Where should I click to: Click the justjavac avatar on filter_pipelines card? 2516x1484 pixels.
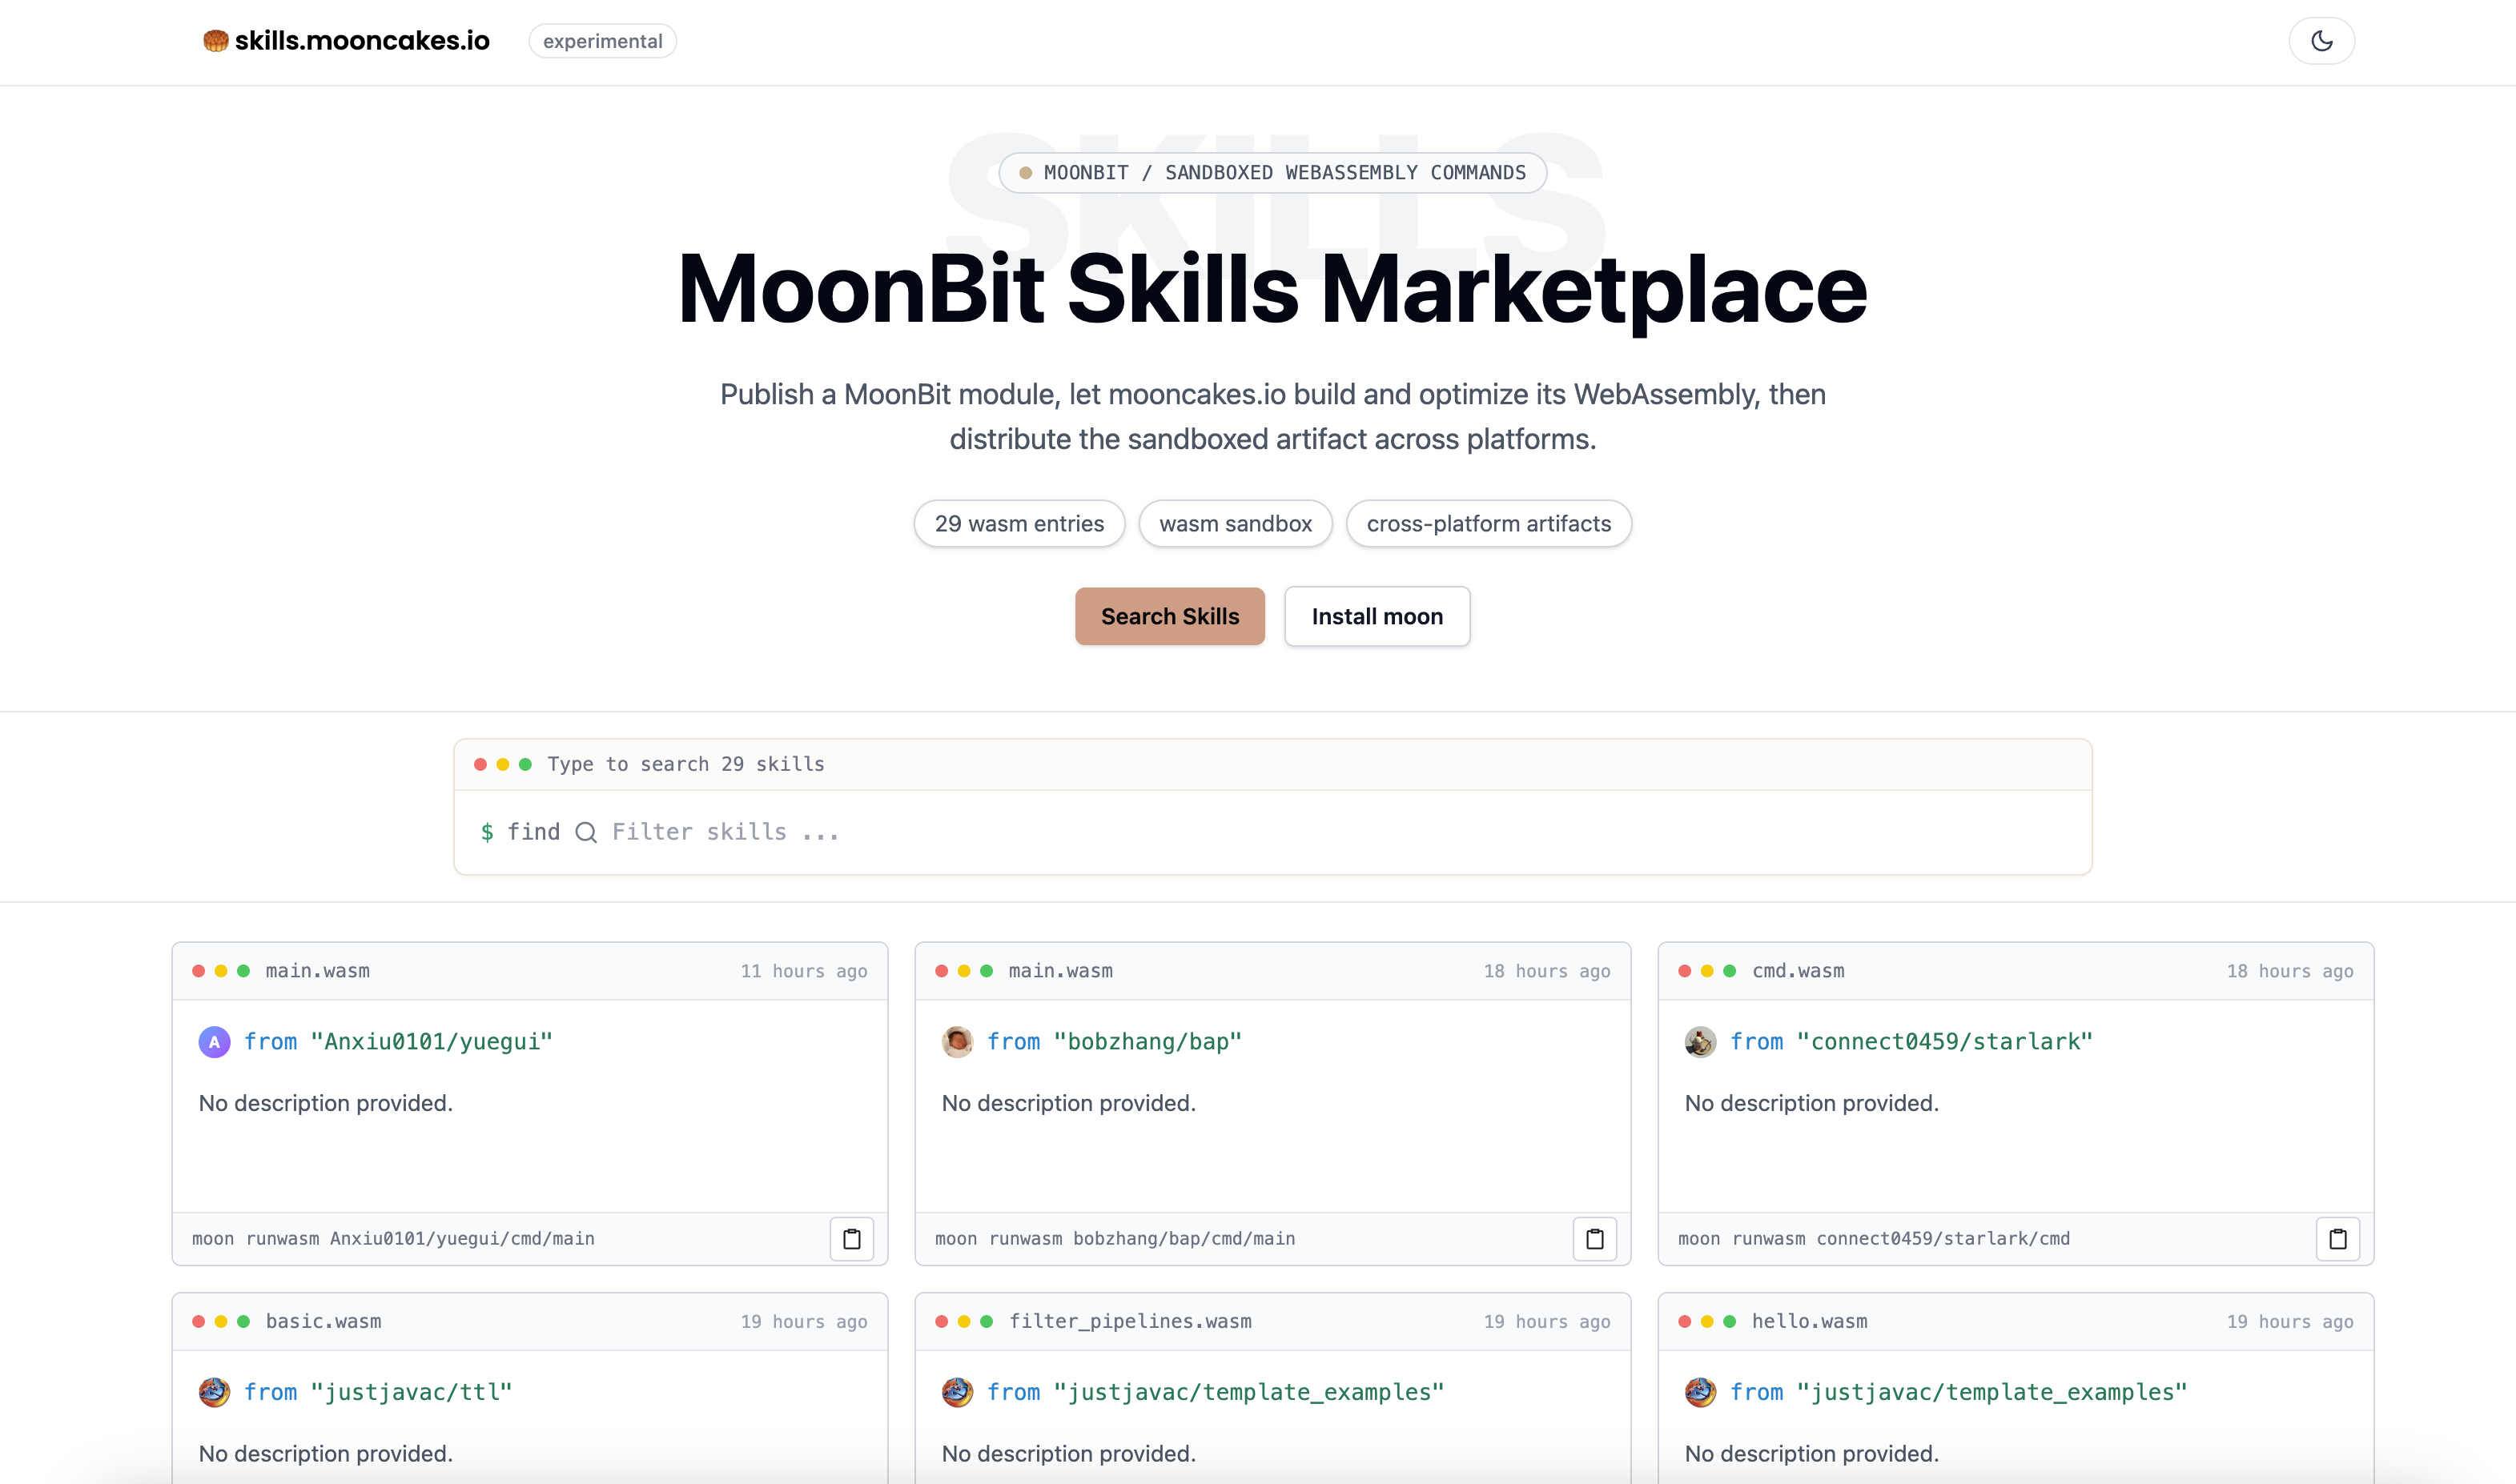[958, 1392]
